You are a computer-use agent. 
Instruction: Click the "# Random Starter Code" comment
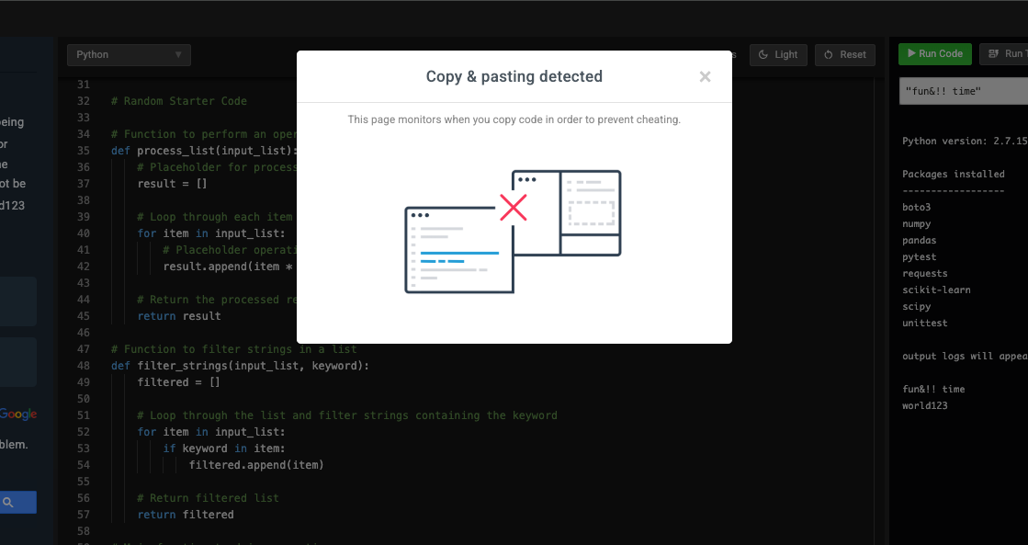pos(178,101)
